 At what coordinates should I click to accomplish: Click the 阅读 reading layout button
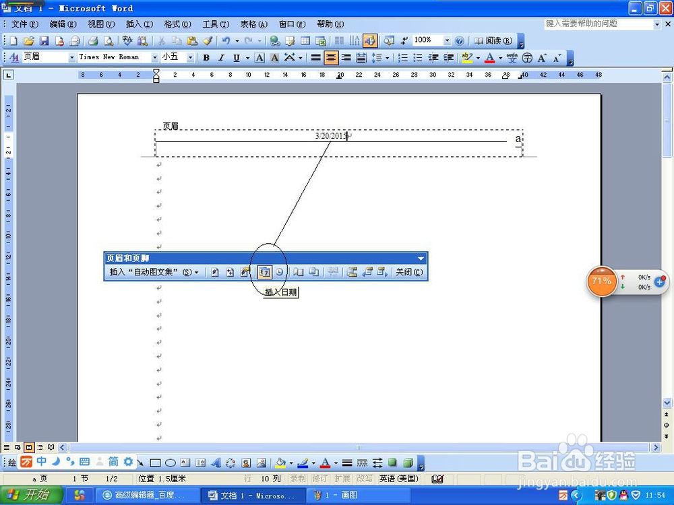[493, 41]
